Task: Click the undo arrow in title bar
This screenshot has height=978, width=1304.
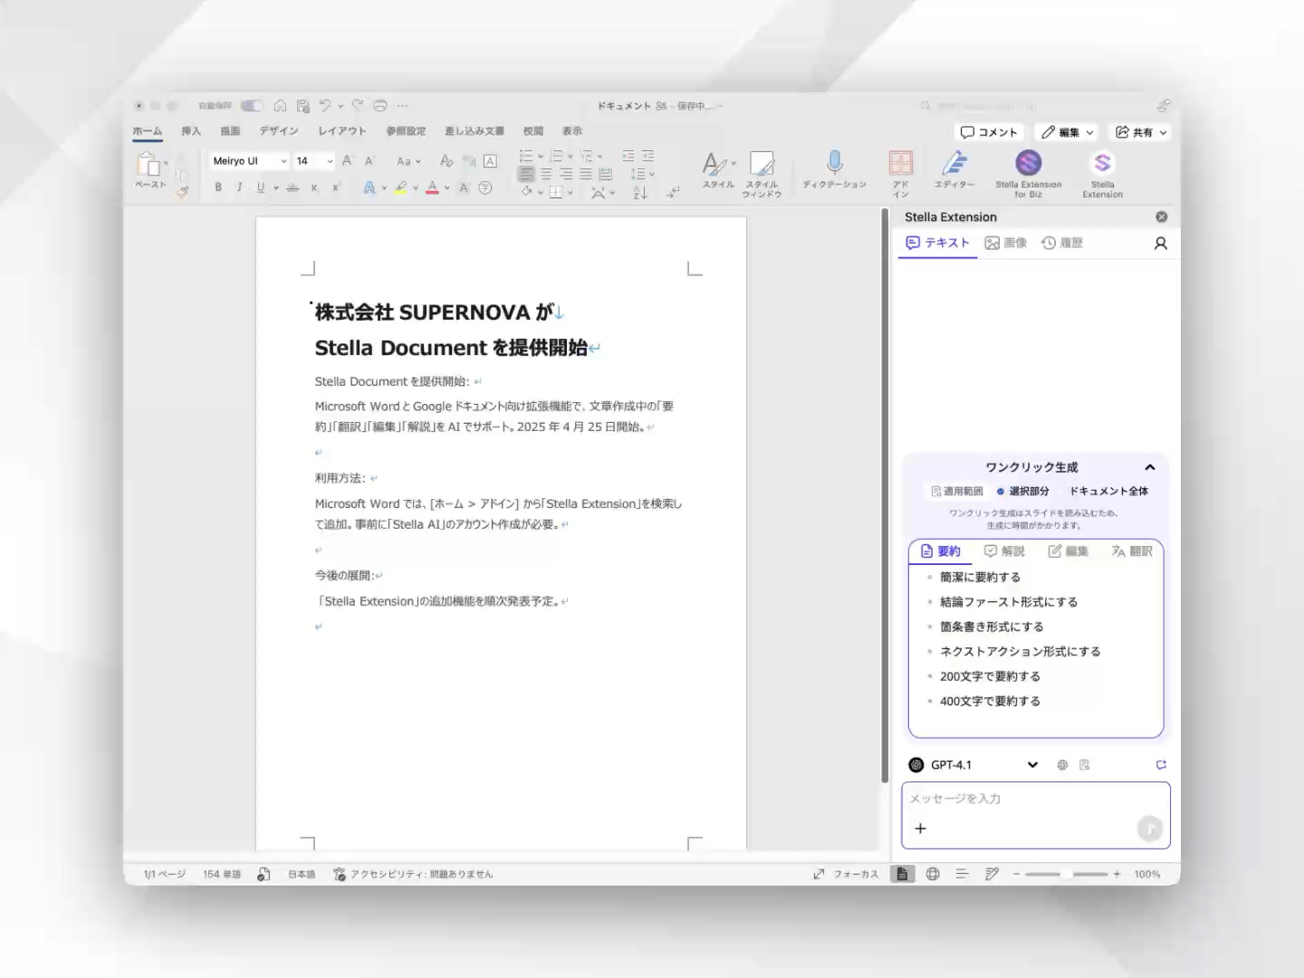Action: click(325, 106)
